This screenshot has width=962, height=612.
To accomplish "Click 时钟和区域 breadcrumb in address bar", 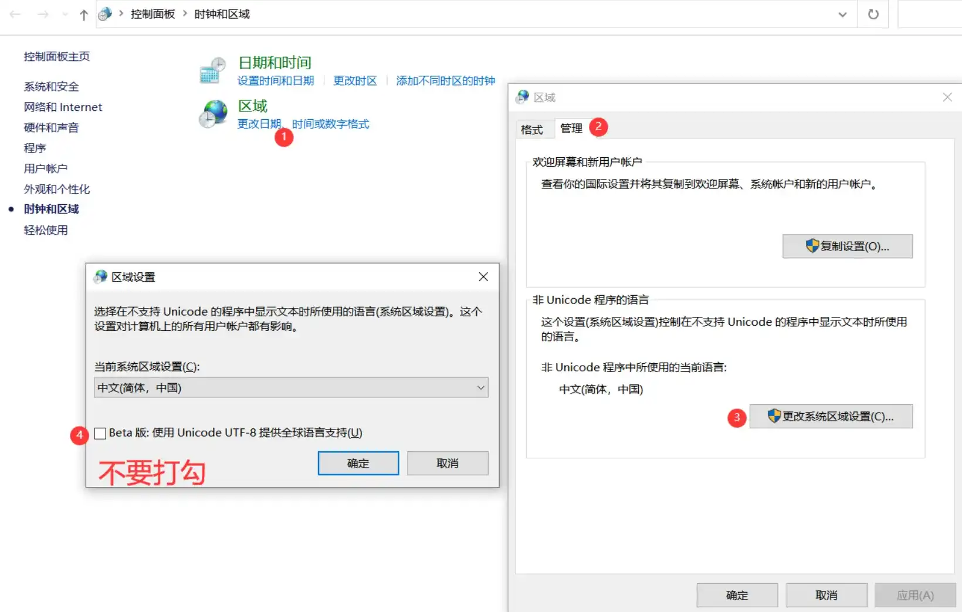I will (x=222, y=14).
